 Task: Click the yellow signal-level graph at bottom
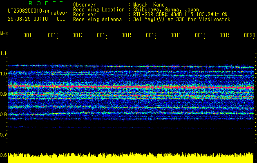(131, 158)
